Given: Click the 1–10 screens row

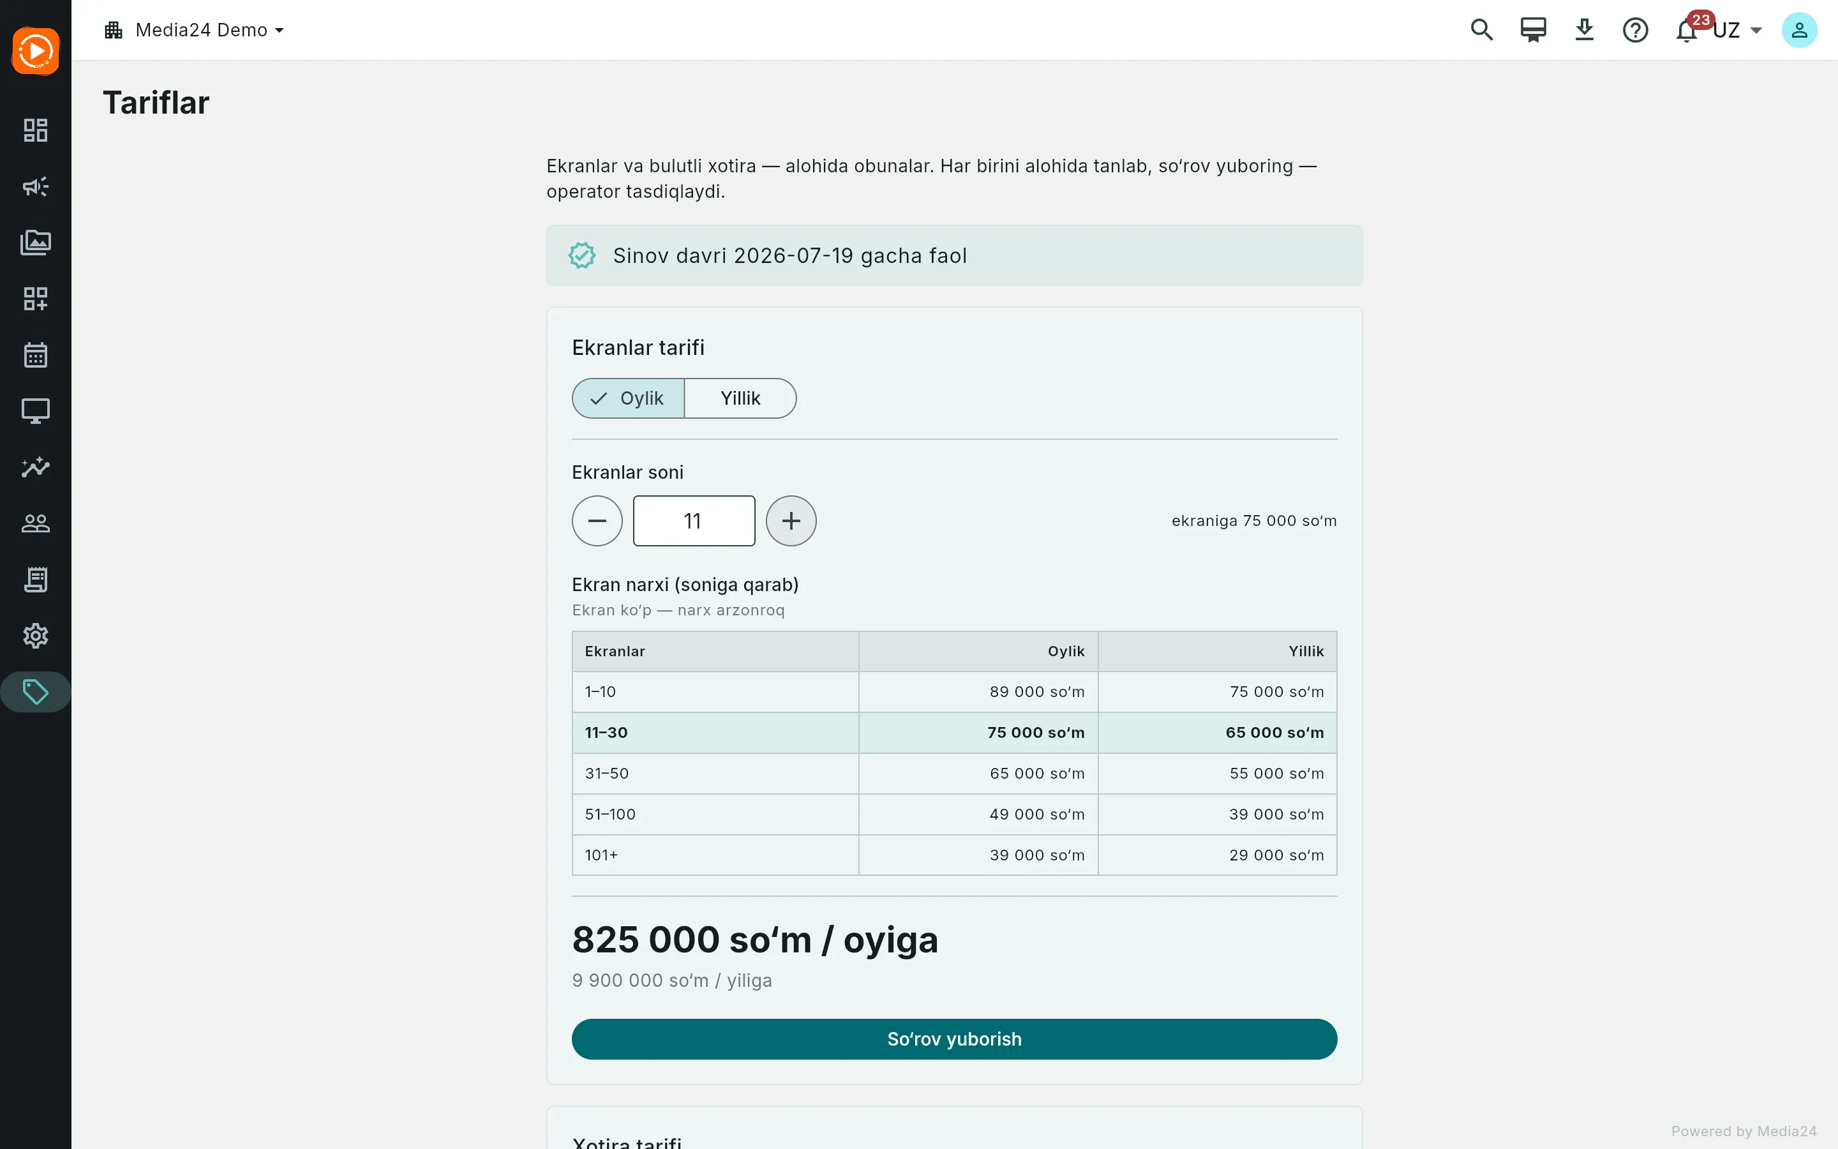Looking at the screenshot, I should pyautogui.click(x=954, y=691).
